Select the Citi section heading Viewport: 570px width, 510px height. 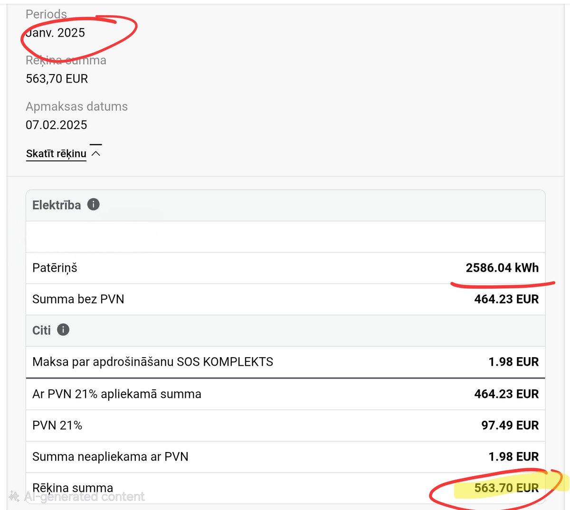(x=41, y=331)
